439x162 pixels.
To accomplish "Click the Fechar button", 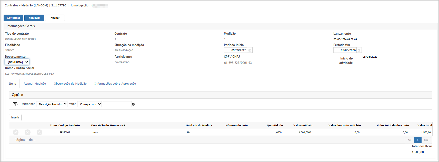I will 55,18.
